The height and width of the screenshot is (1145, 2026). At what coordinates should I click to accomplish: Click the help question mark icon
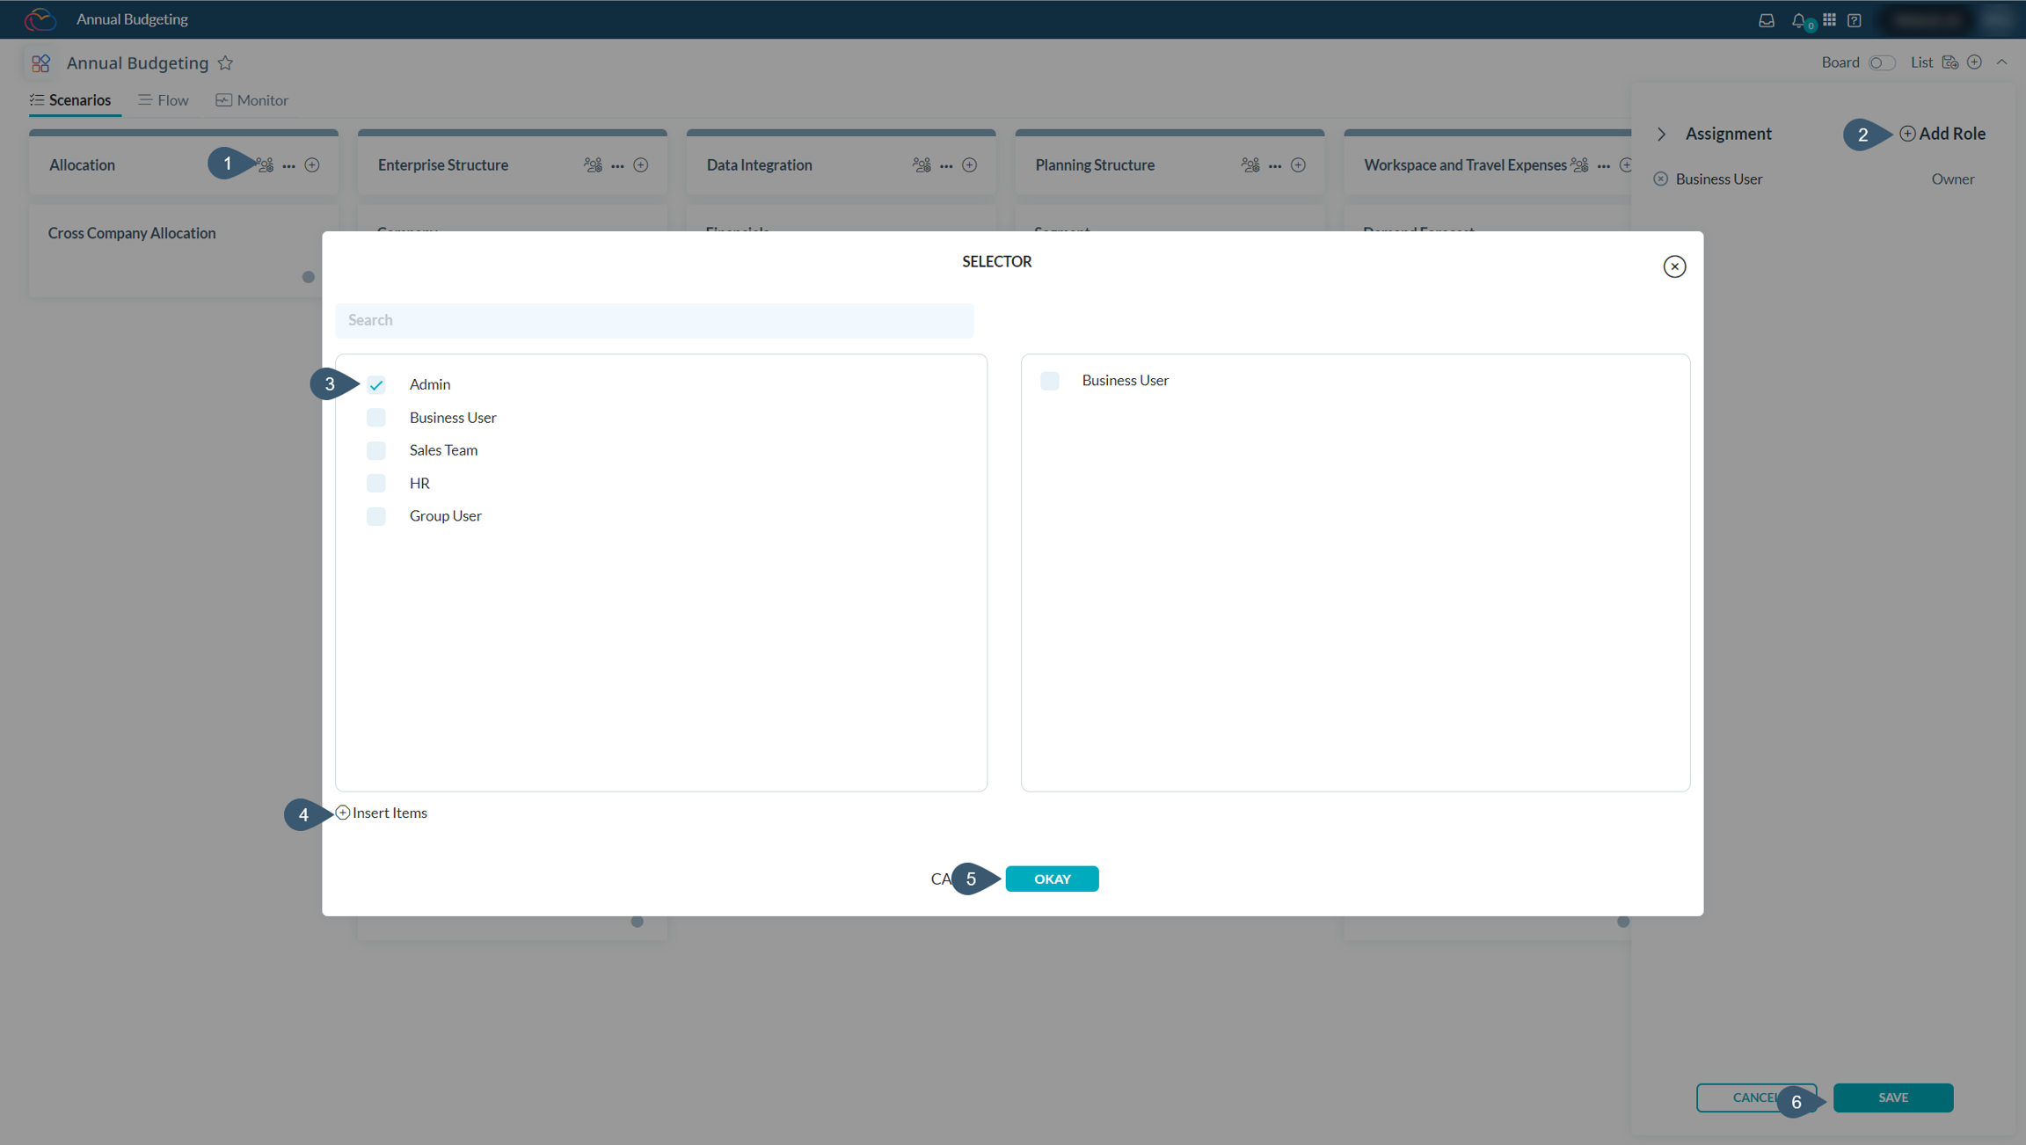tap(1854, 19)
